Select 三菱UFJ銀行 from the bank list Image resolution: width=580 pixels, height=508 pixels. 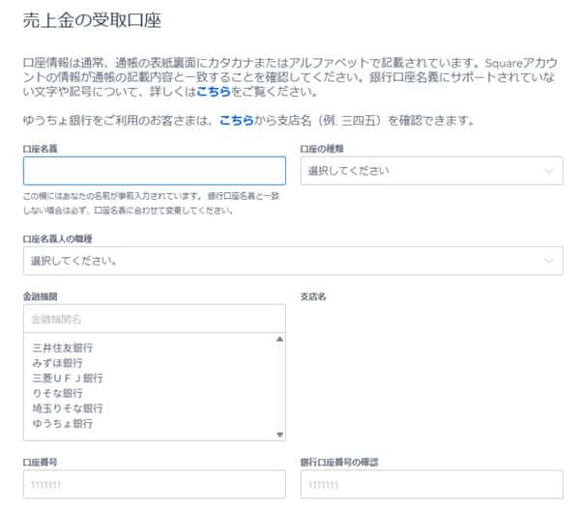click(68, 378)
